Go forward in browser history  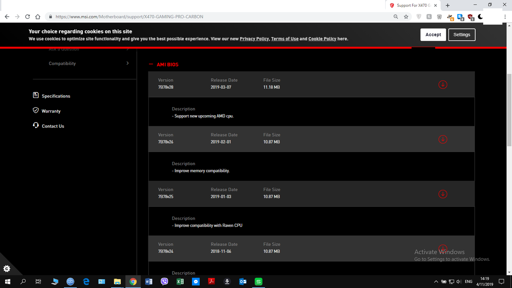(17, 17)
